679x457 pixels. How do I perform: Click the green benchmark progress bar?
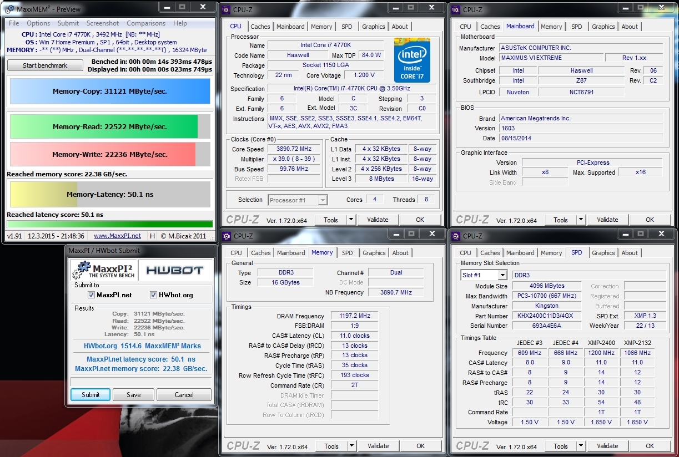point(109,224)
